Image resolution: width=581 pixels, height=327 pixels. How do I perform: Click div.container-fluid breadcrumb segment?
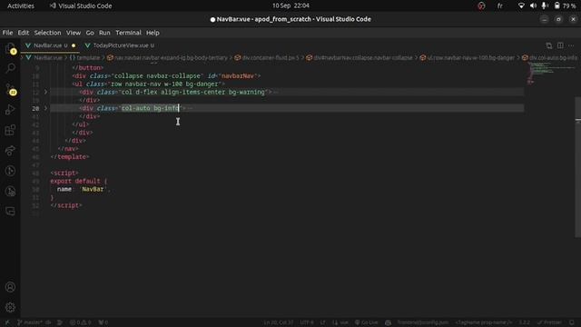click(267, 58)
